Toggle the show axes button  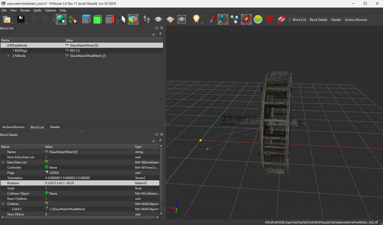pos(223,19)
